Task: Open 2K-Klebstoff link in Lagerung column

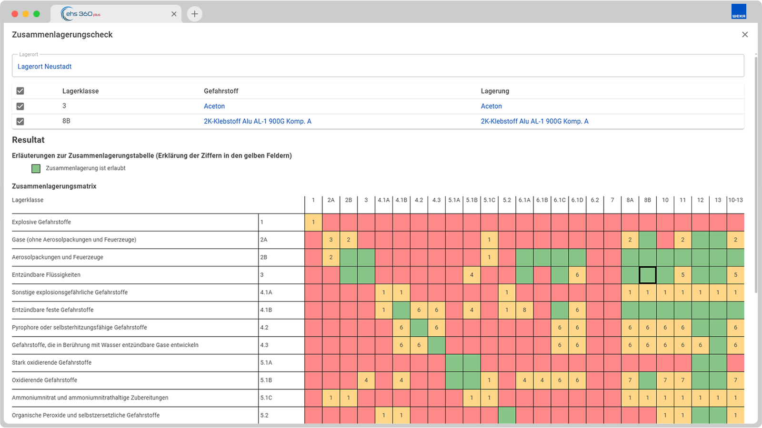Action: [x=534, y=121]
